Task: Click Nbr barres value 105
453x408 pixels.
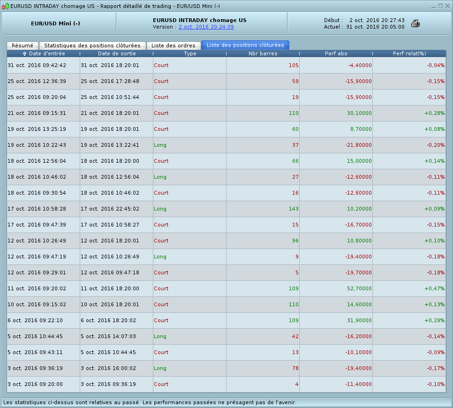Action: (294, 65)
